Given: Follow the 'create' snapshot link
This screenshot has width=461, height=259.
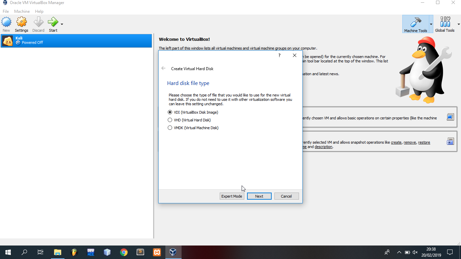Looking at the screenshot, I should pos(396,142).
